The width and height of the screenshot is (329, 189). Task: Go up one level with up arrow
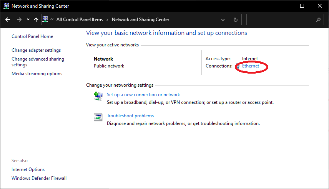point(36,20)
